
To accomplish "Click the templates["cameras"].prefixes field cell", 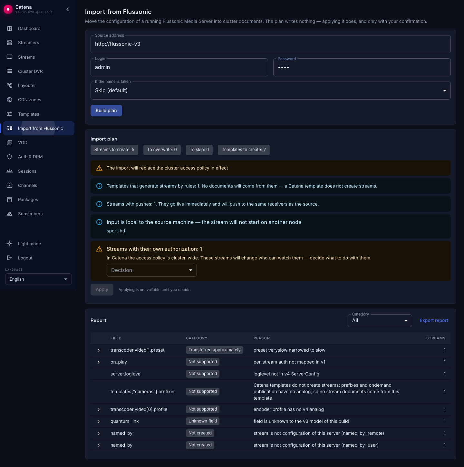I will click(x=143, y=392).
